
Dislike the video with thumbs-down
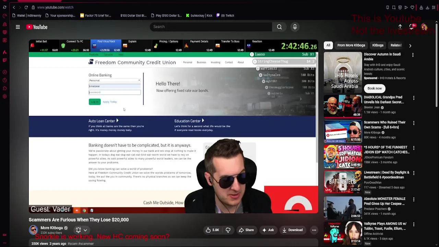228,230
